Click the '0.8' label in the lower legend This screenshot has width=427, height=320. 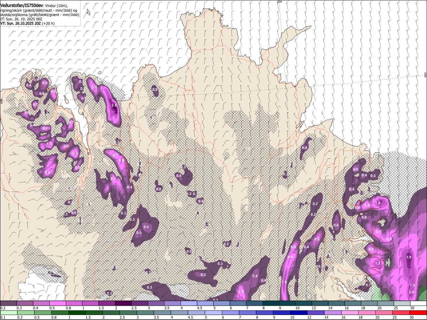[54, 317]
